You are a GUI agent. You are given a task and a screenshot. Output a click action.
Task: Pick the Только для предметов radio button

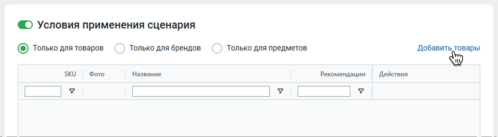coord(217,48)
